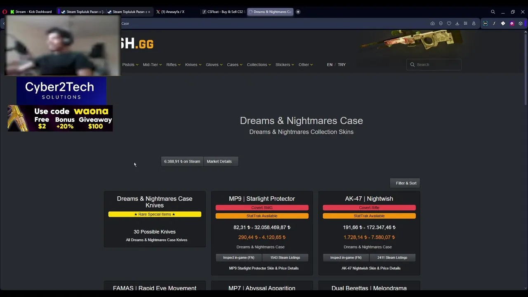Screen dimensions: 528x297
Task: Click the Rare Special Items yellow bar
Action: coord(155,214)
